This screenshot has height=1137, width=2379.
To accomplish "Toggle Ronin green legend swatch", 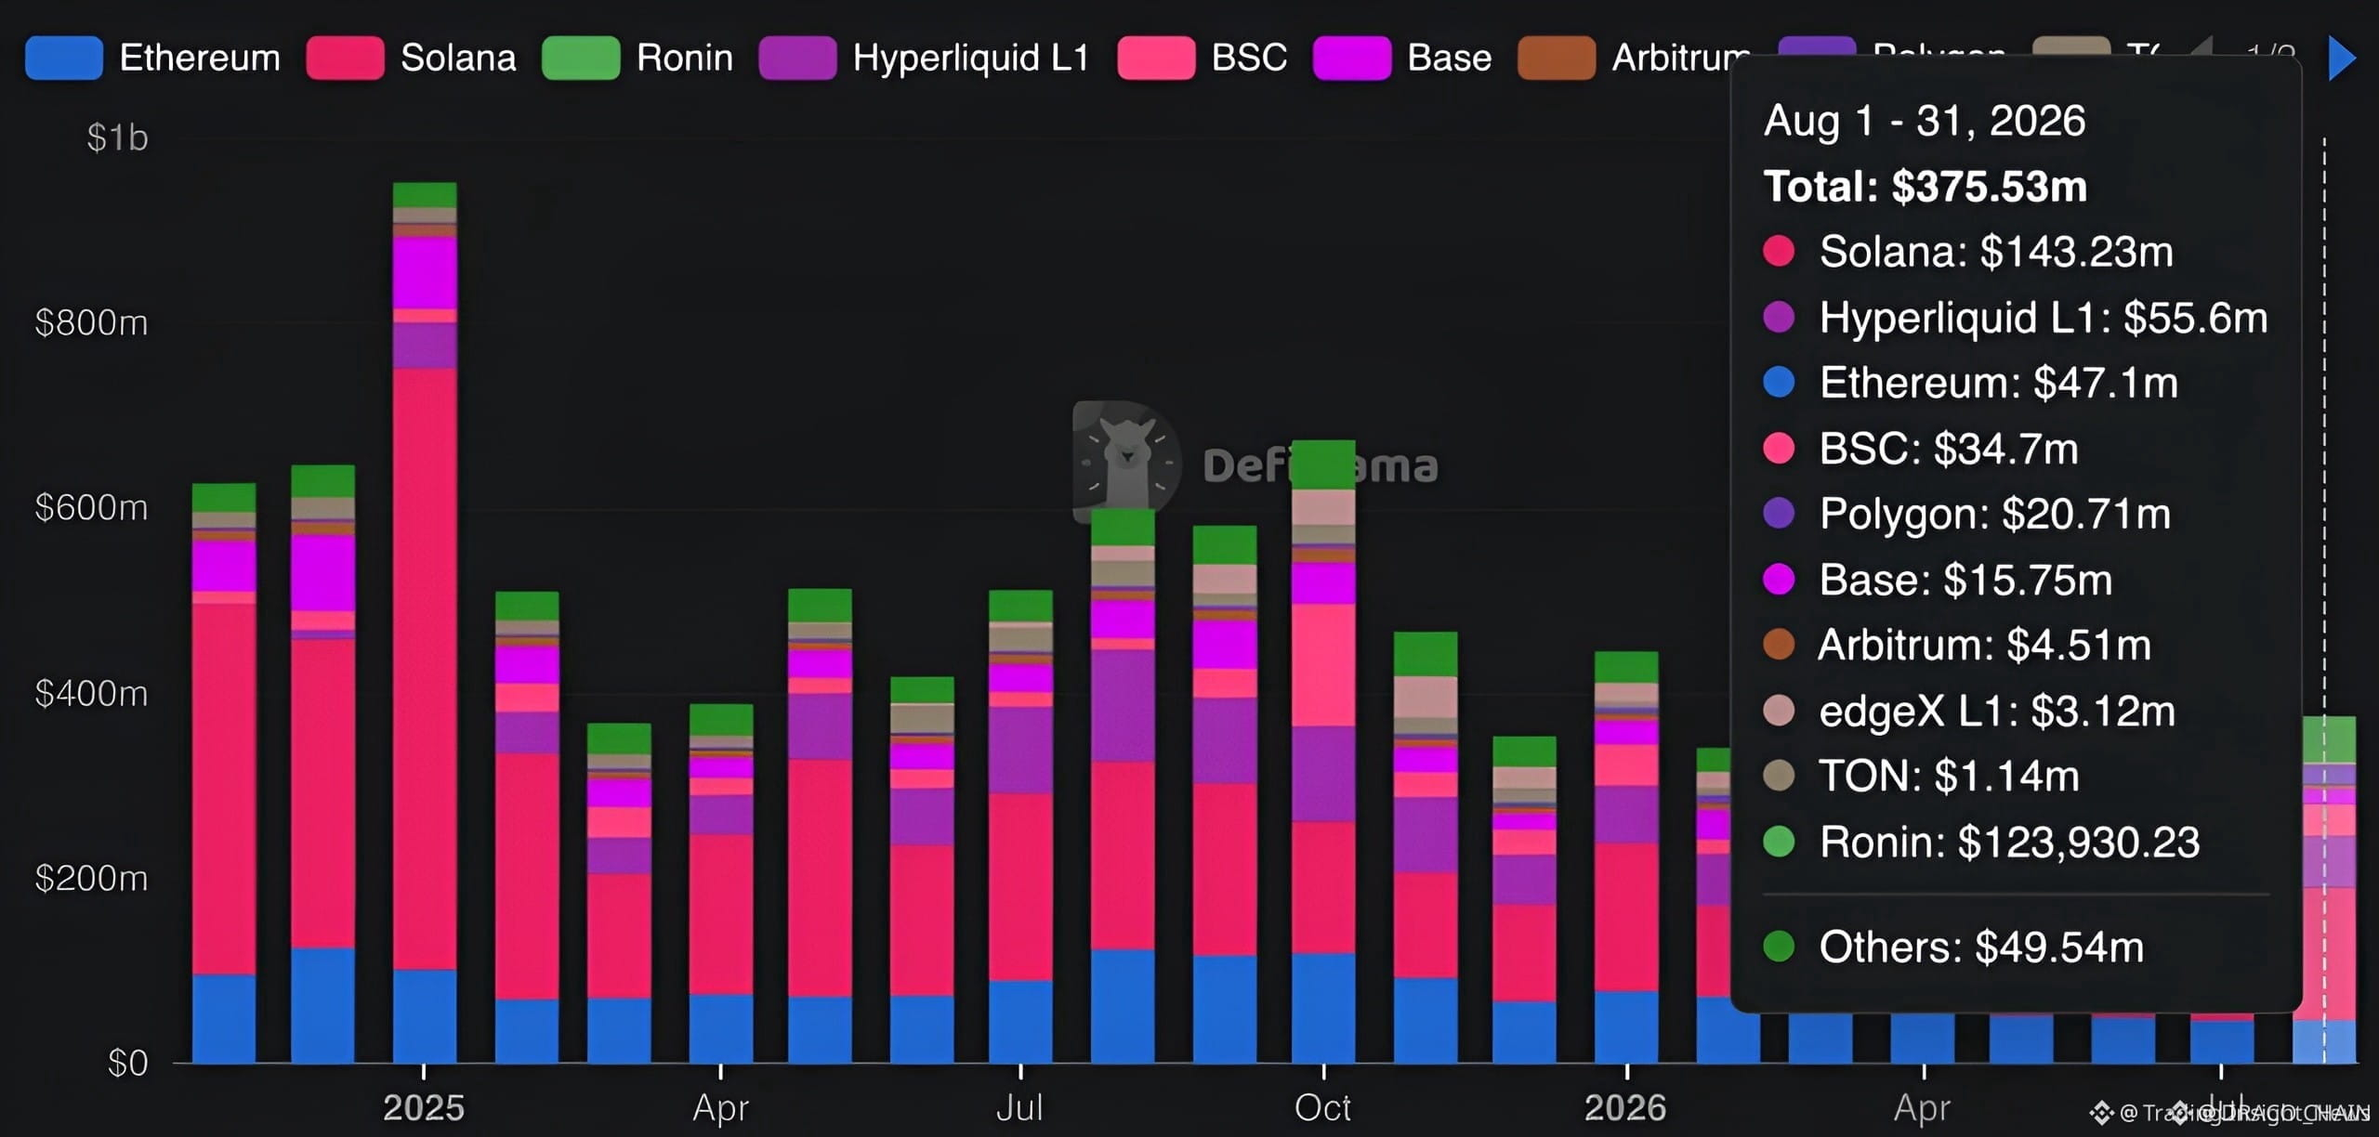I will click(x=581, y=58).
